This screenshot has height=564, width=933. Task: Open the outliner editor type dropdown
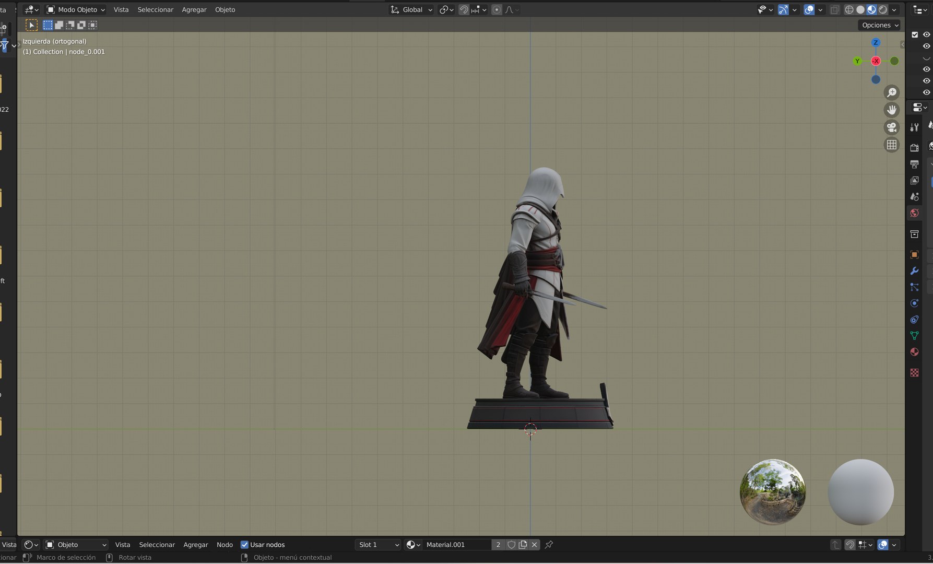point(919,10)
